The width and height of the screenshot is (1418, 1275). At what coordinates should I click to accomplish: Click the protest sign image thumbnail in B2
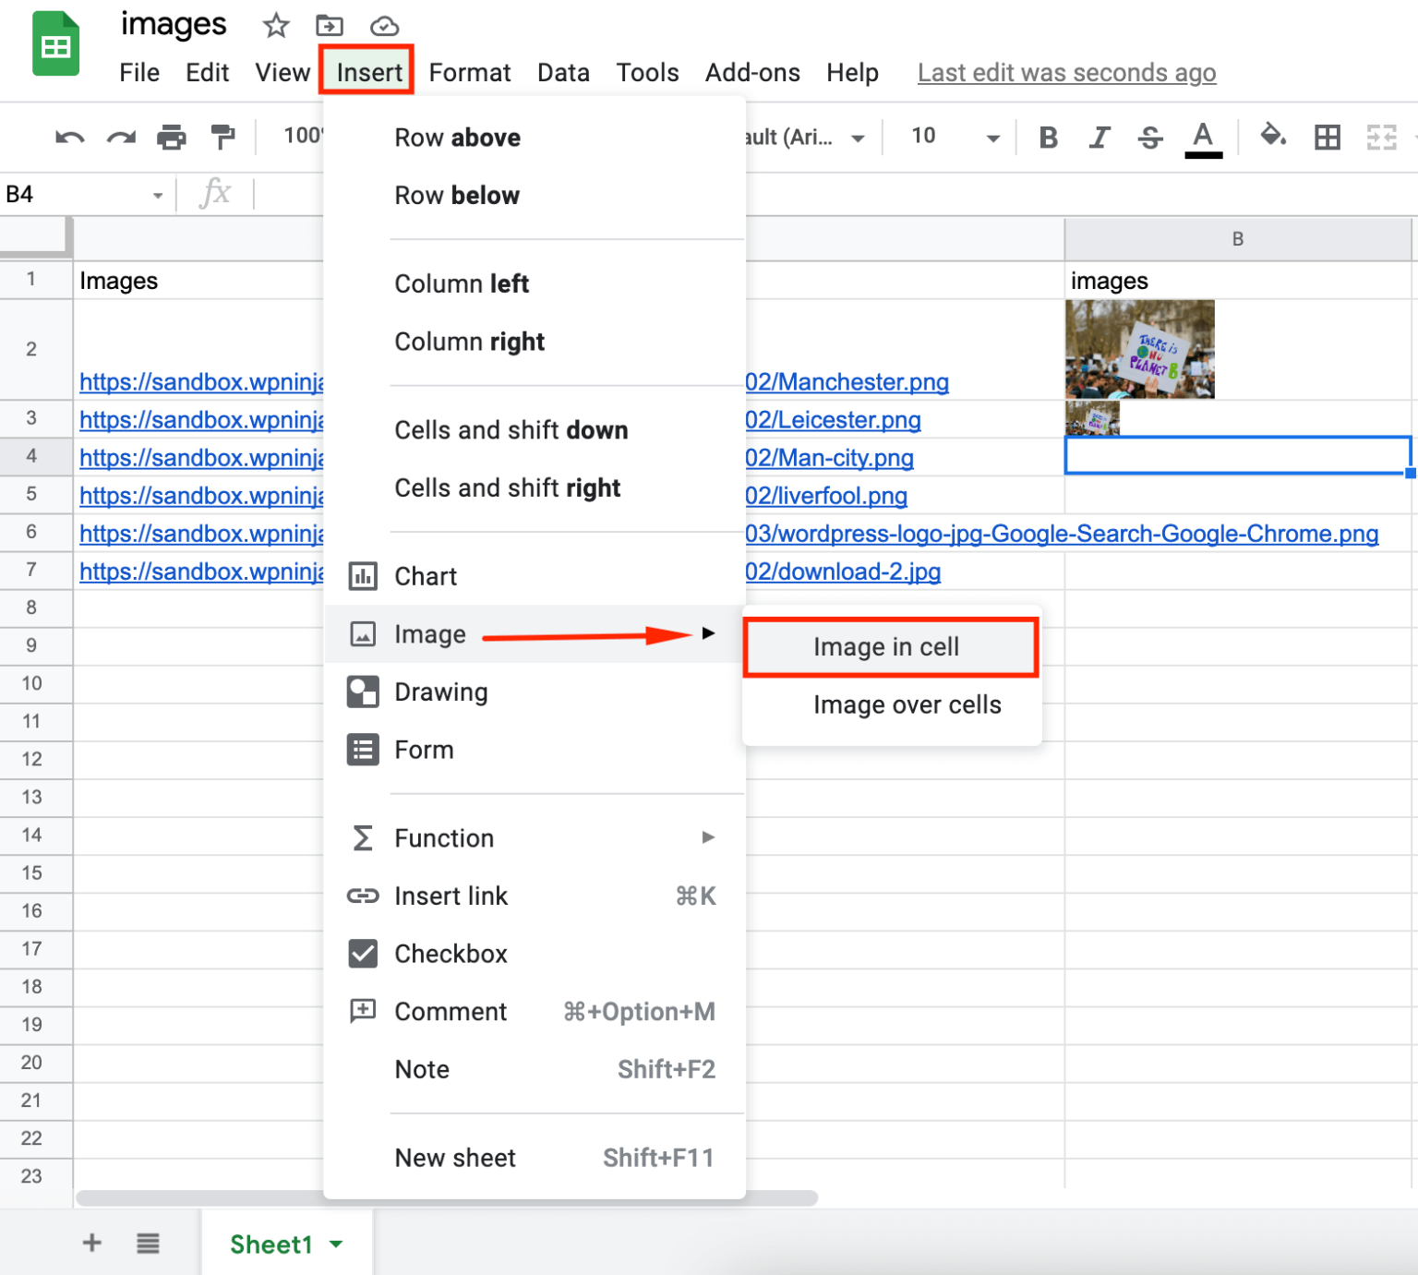click(1139, 349)
